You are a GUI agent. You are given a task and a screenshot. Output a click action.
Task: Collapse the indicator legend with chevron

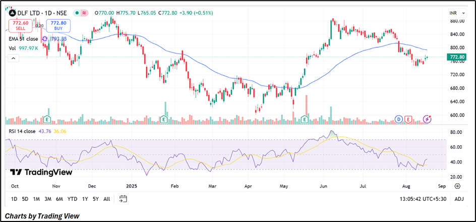[13, 59]
